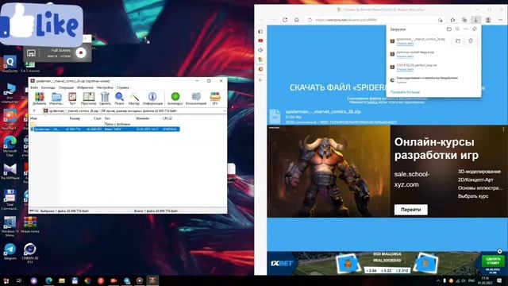Screen dimensions: 508x286
Task: Show hidden tray icons chevron
Action: 438,280
